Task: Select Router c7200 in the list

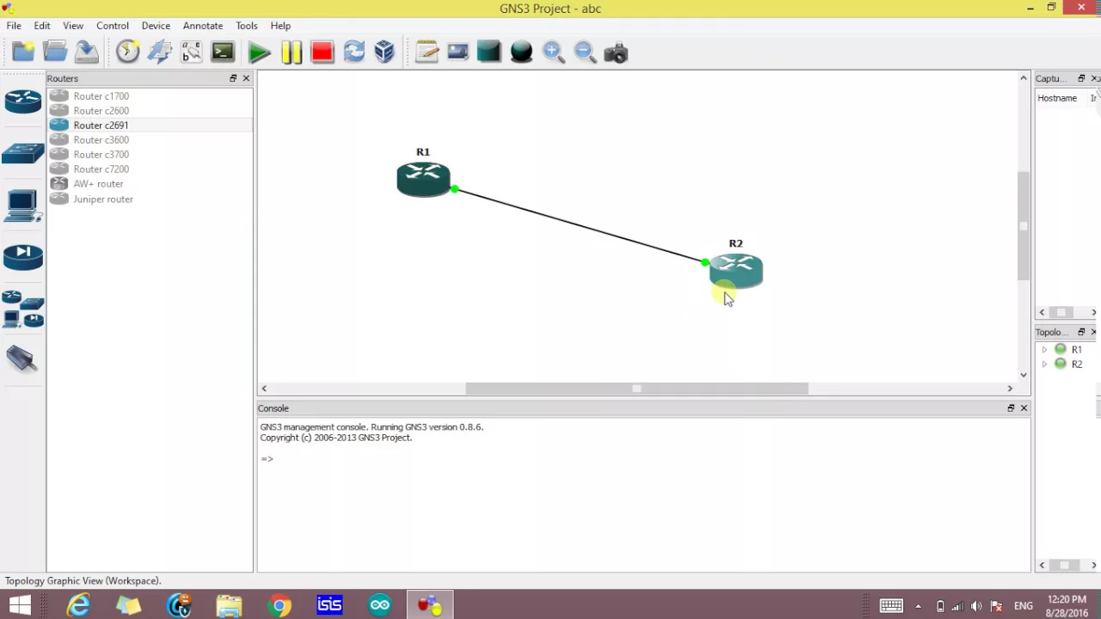Action: coord(150,169)
